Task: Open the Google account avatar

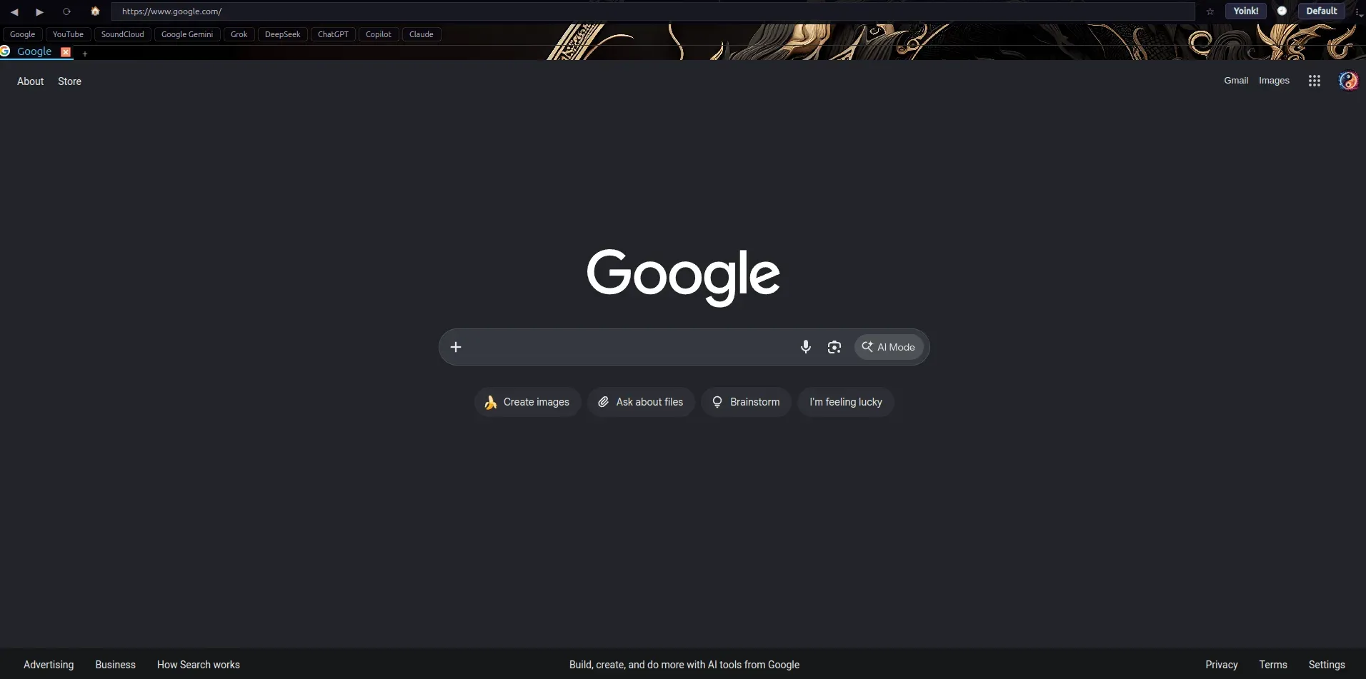Action: [x=1348, y=81]
